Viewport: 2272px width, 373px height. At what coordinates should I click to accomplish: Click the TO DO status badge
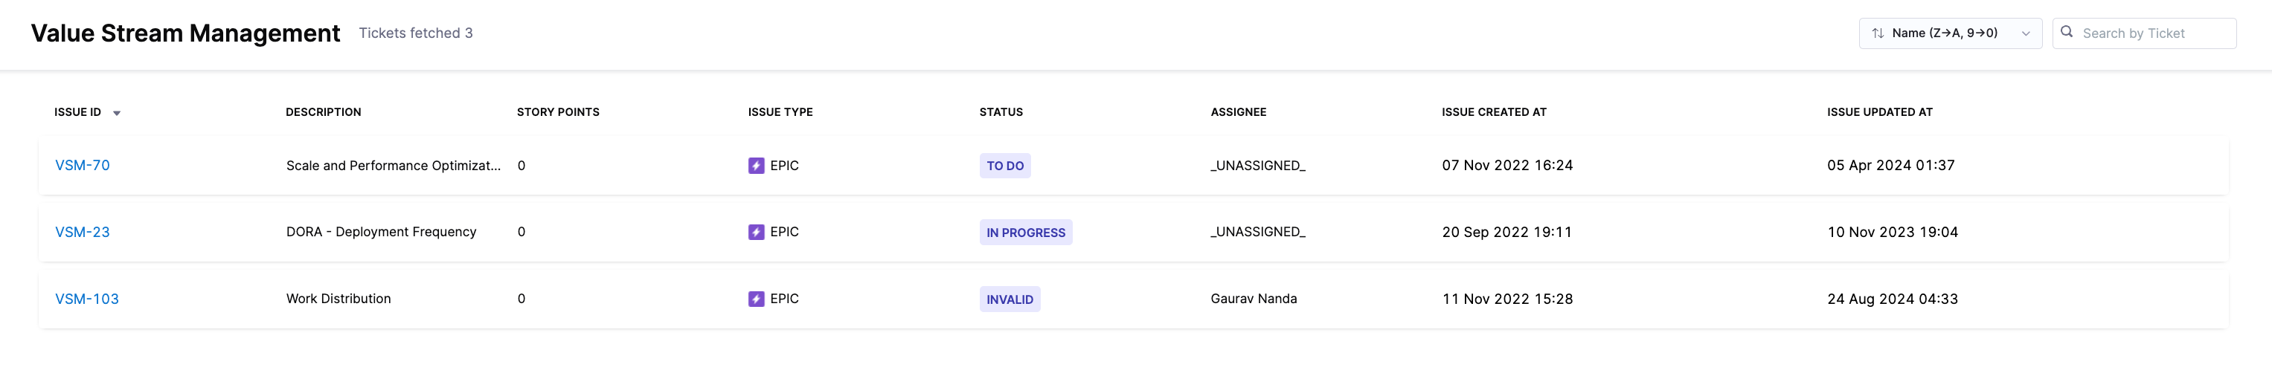pos(1004,166)
